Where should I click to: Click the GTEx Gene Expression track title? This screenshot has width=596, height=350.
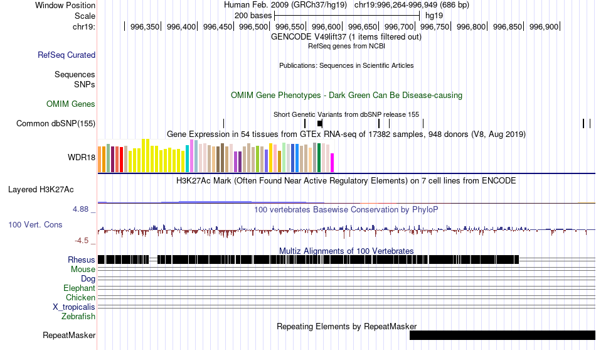346,134
